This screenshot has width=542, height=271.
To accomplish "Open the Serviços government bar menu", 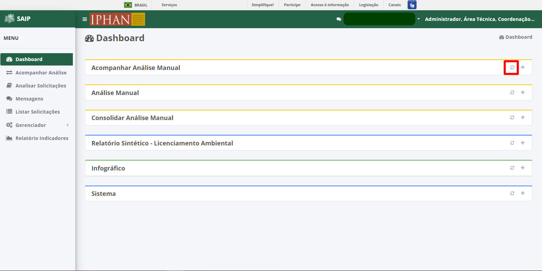I will point(169,5).
